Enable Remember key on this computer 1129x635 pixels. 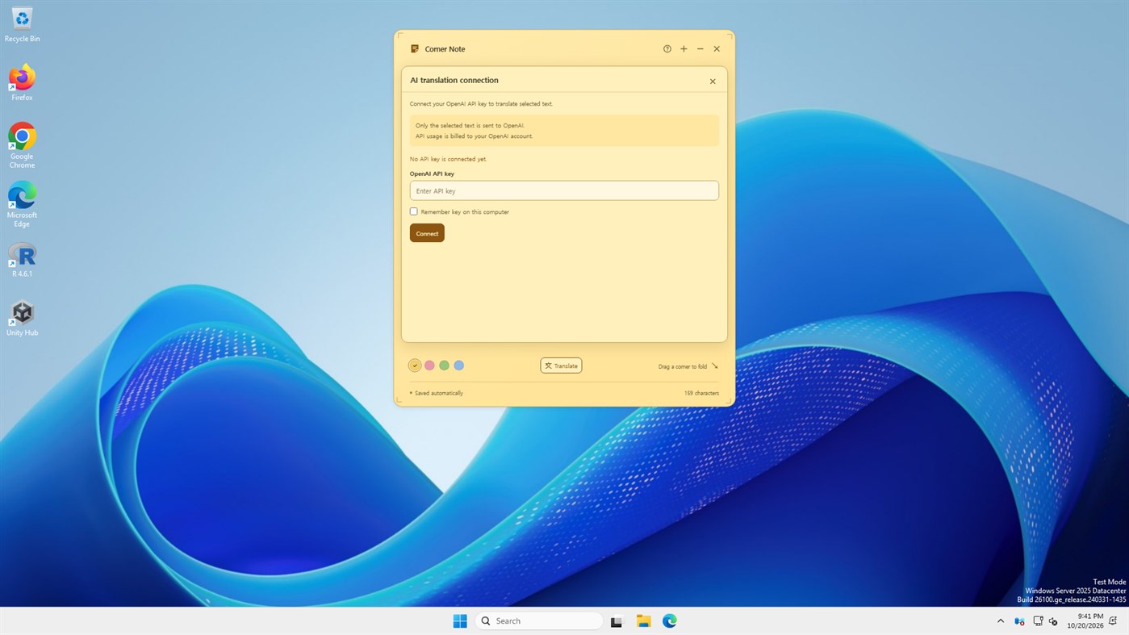414,211
